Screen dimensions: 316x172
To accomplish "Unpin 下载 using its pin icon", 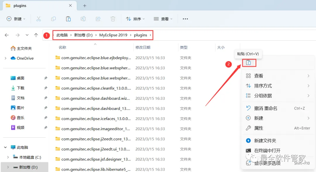I will tap(46, 88).
